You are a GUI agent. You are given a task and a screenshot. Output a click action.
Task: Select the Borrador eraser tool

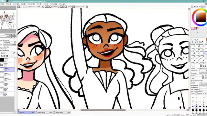click(x=198, y=49)
